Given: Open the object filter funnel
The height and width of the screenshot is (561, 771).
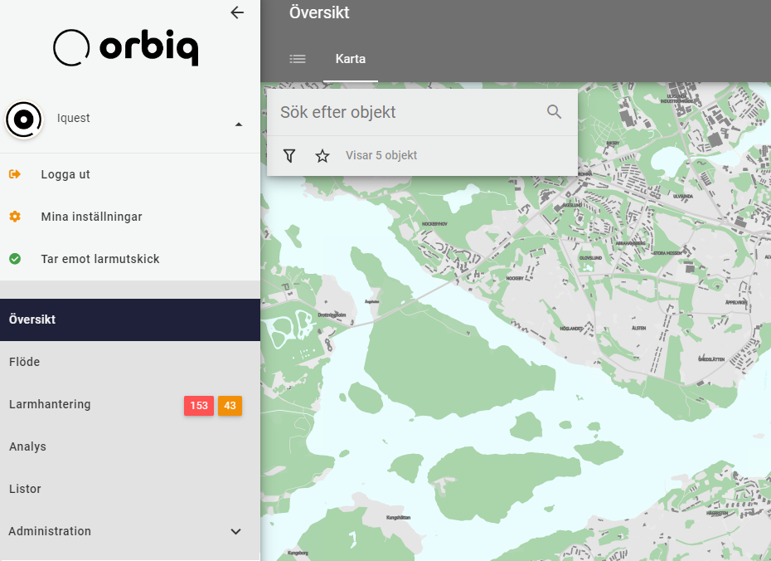Looking at the screenshot, I should (x=289, y=155).
